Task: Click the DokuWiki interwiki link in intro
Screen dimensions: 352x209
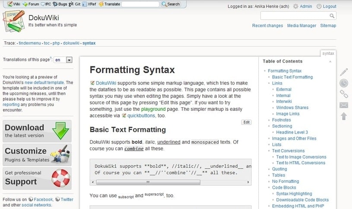Action: click(x=103, y=83)
